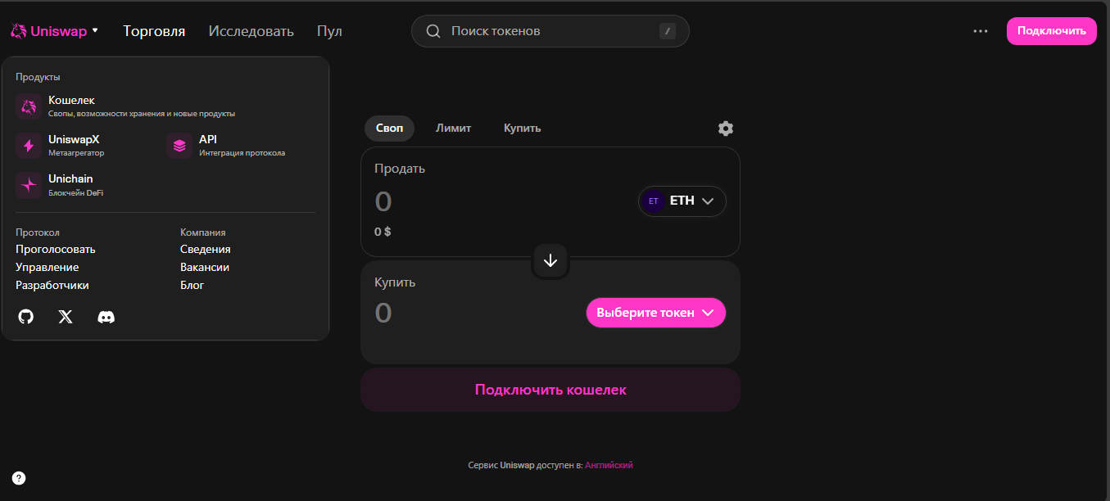Click the swap direction arrow icon
1110x501 pixels.
550,260
